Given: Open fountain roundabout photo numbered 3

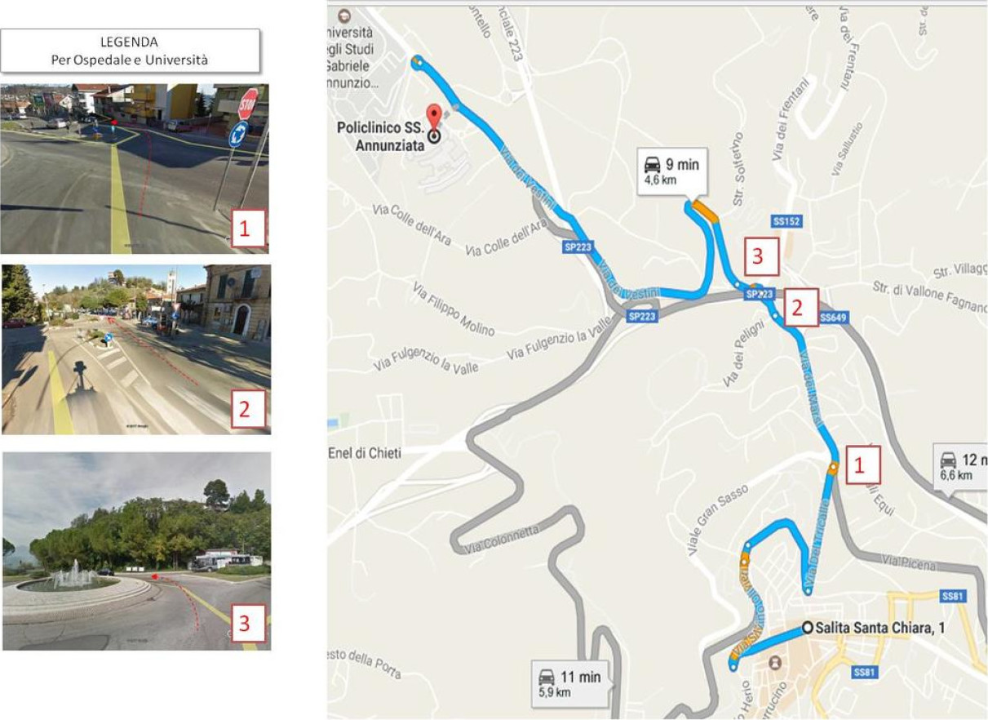Looking at the screenshot, I should [136, 551].
